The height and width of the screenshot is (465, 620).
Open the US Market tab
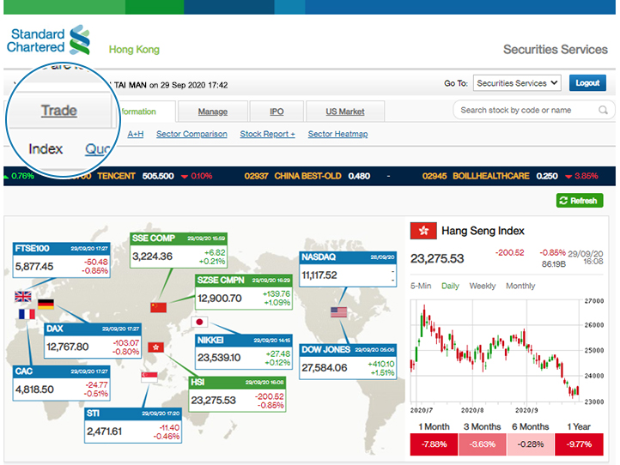coord(345,112)
